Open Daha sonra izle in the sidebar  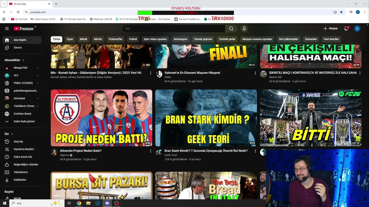tap(22, 157)
